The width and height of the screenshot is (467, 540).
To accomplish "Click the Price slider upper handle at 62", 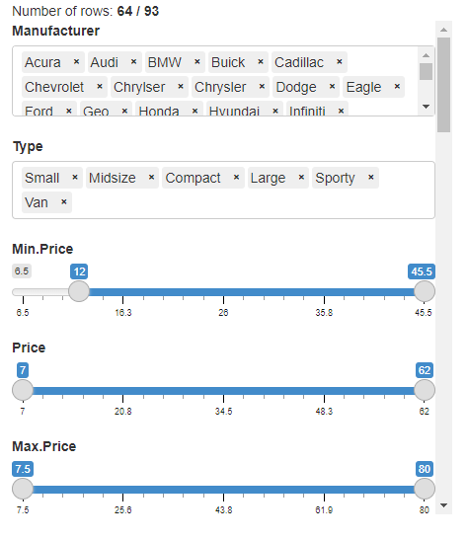I will tap(425, 390).
